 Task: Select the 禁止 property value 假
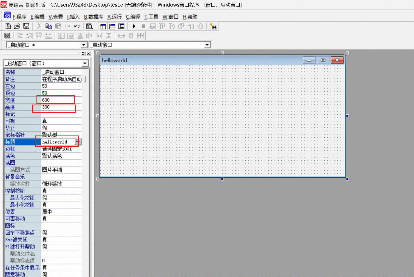(x=61, y=128)
